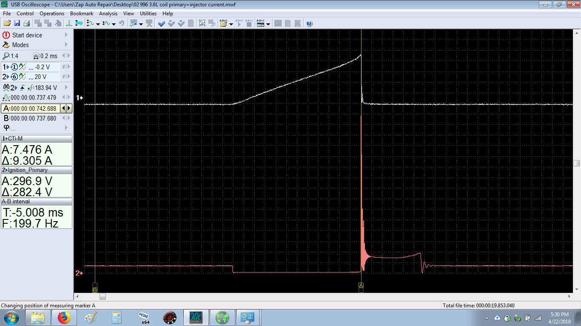This screenshot has height=326, width=581.
Task: Open Help using the question mark icon
Action: pos(309,23)
